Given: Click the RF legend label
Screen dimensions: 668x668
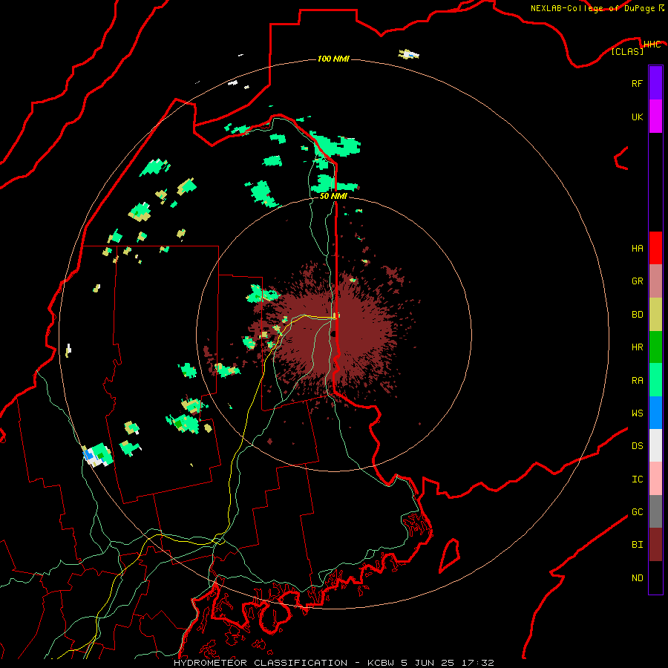Looking at the screenshot, I should [x=637, y=83].
